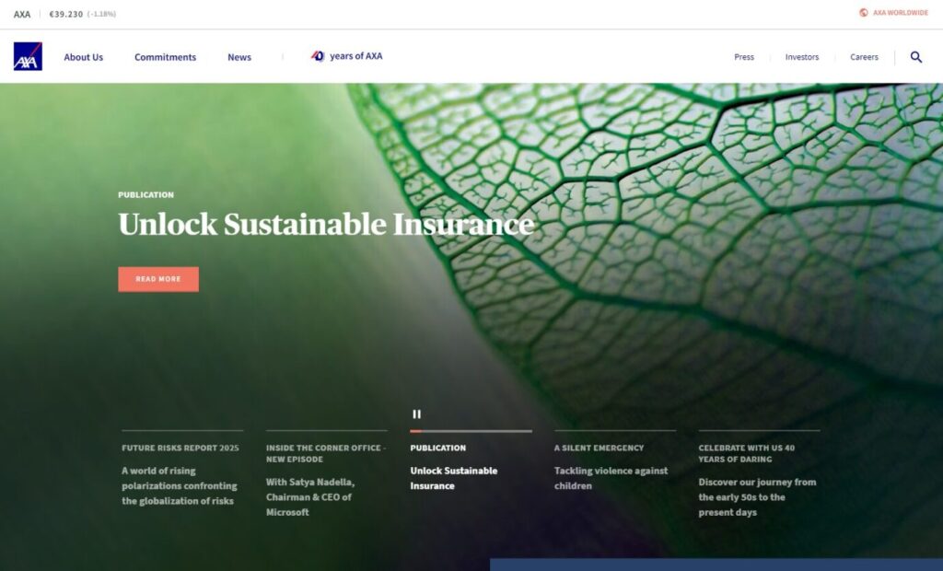Click the 40 years anniversary logo
Image resolution: width=943 pixels, height=571 pixels.
pyautogui.click(x=318, y=56)
